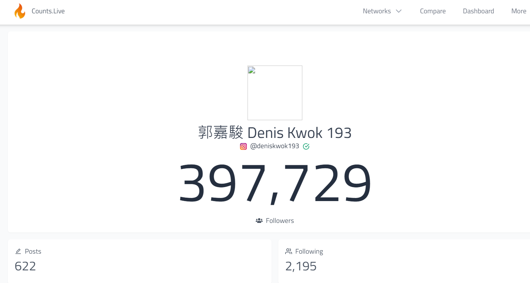Click the @deniskwok193 handle link
This screenshot has width=530, height=283.
coord(274,146)
